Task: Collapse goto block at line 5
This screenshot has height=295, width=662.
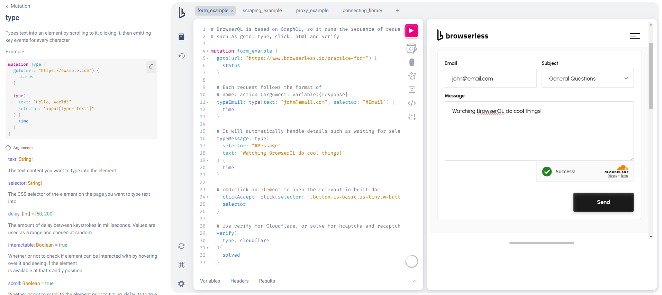Action: 208,58
